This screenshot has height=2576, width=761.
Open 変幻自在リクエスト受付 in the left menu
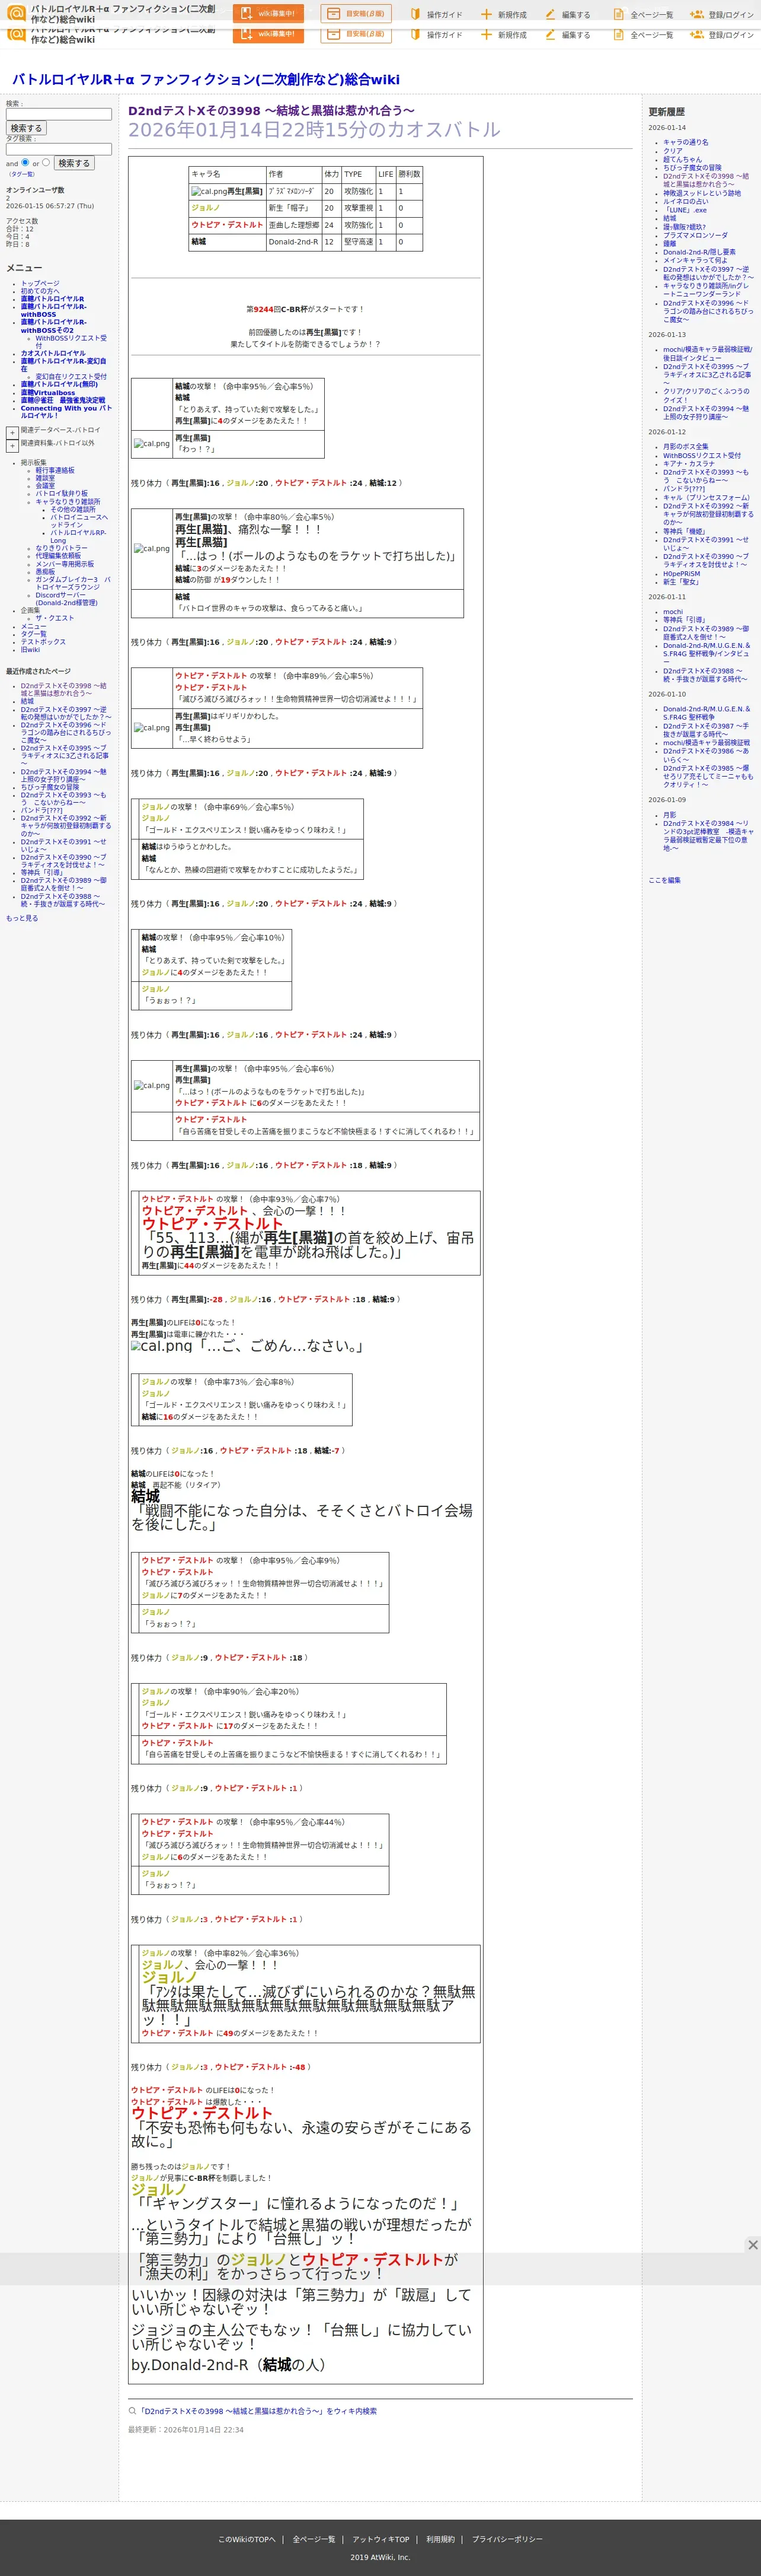(71, 377)
